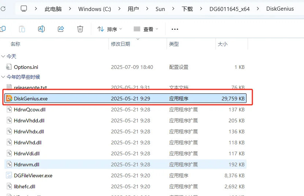Expand chevron after Windows (C:) breadcrumb

(119, 9)
